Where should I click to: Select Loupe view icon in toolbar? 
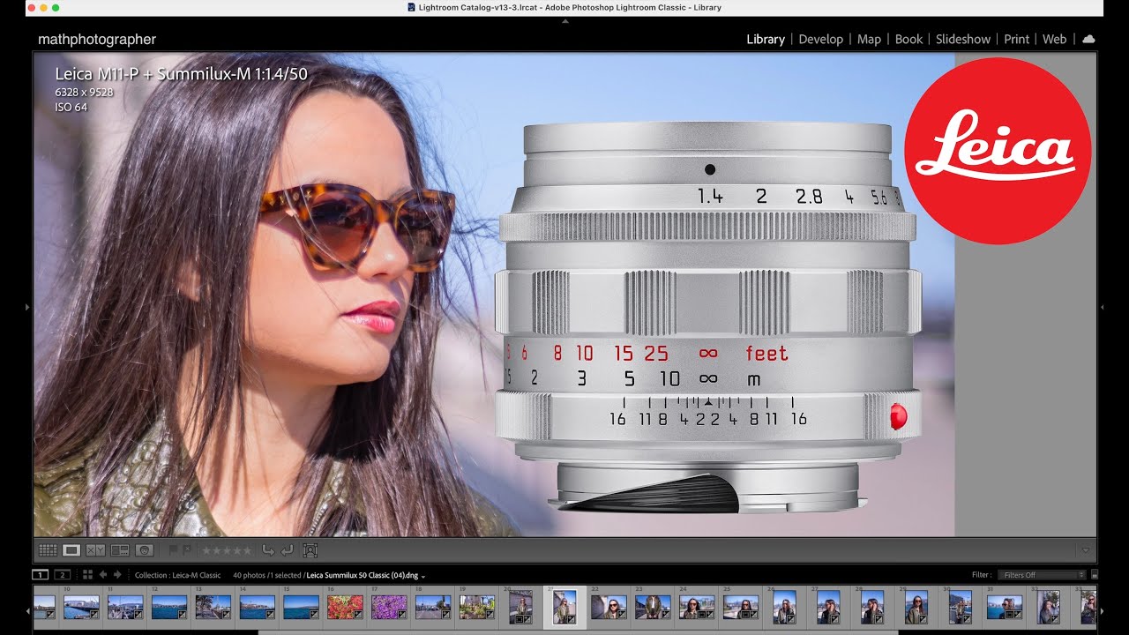(71, 550)
